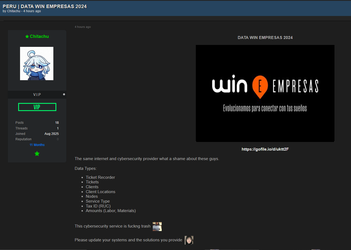Screen dimensions: 351x250
Task: Click the V.I.P rank label
Action: click(x=37, y=95)
